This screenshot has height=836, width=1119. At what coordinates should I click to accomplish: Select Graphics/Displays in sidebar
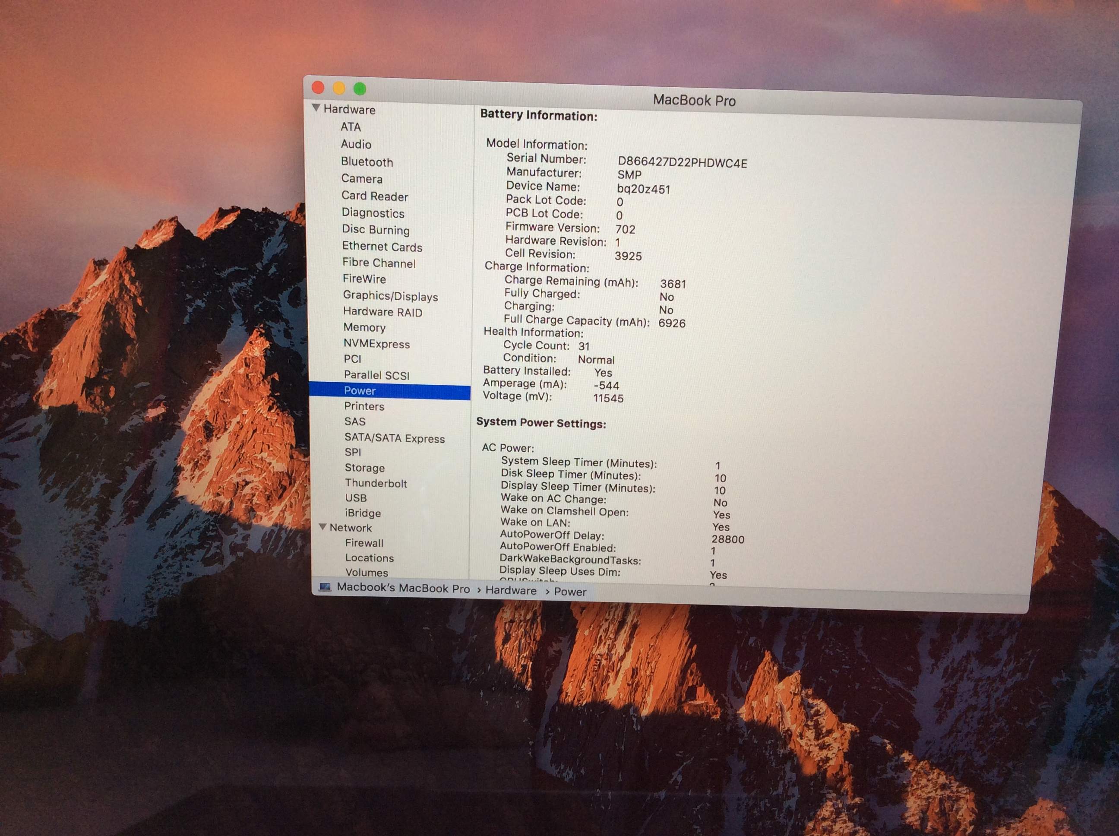click(391, 296)
